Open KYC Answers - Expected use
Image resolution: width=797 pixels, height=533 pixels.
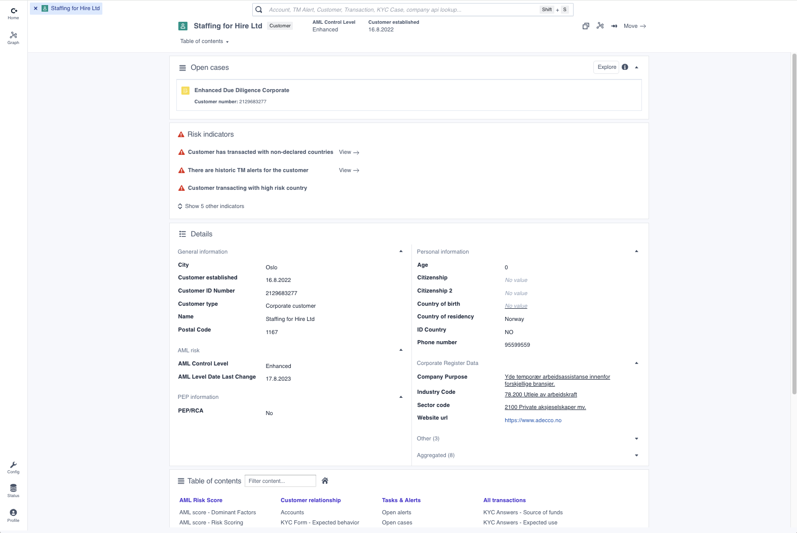pyautogui.click(x=520, y=523)
